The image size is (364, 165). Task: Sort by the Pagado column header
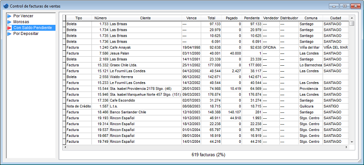[232, 18]
